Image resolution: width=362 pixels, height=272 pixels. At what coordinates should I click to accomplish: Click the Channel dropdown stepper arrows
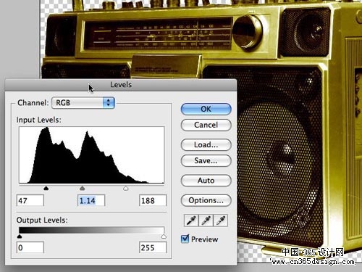[x=109, y=103]
